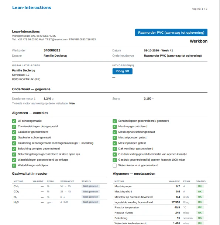This screenshot has height=225, width=220.
Task: Click the contact line with TEST@leanint.com
Action: (54, 40)
